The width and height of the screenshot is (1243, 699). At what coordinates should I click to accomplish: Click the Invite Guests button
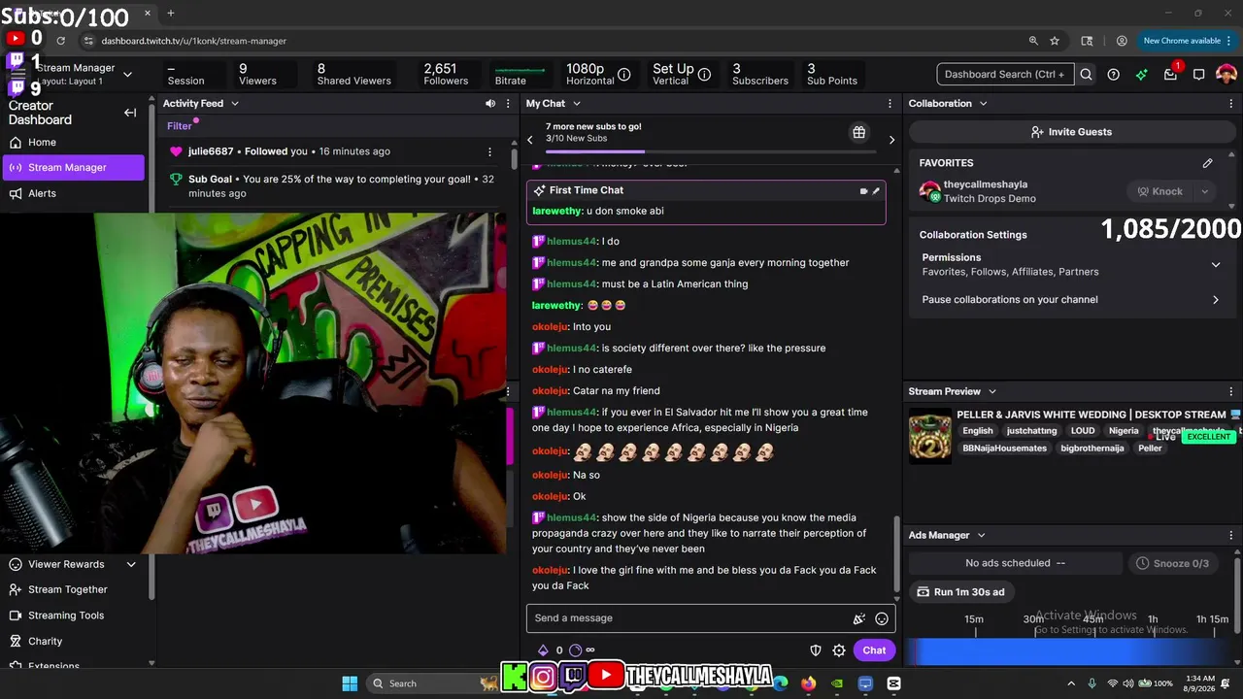[1072, 132]
